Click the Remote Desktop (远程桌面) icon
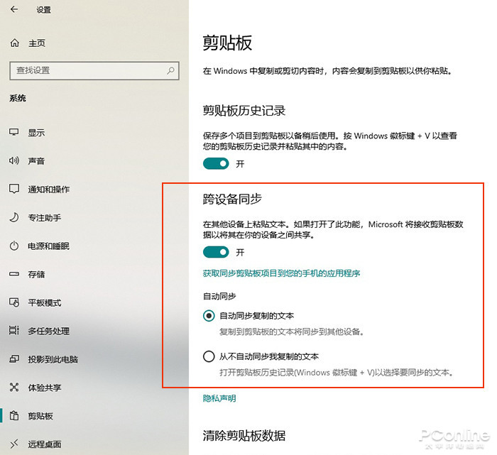The width and height of the screenshot is (497, 455). 13,444
